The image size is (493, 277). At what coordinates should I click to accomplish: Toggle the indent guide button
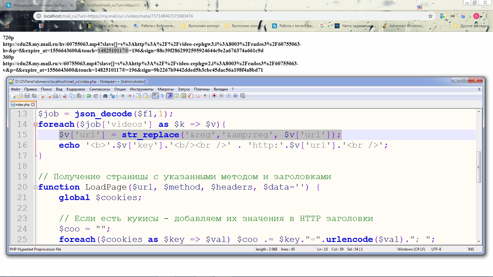point(169,96)
